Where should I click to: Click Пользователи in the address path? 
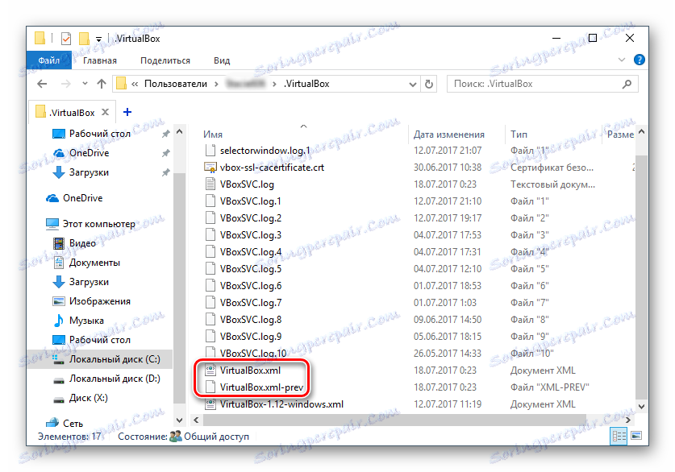click(176, 84)
